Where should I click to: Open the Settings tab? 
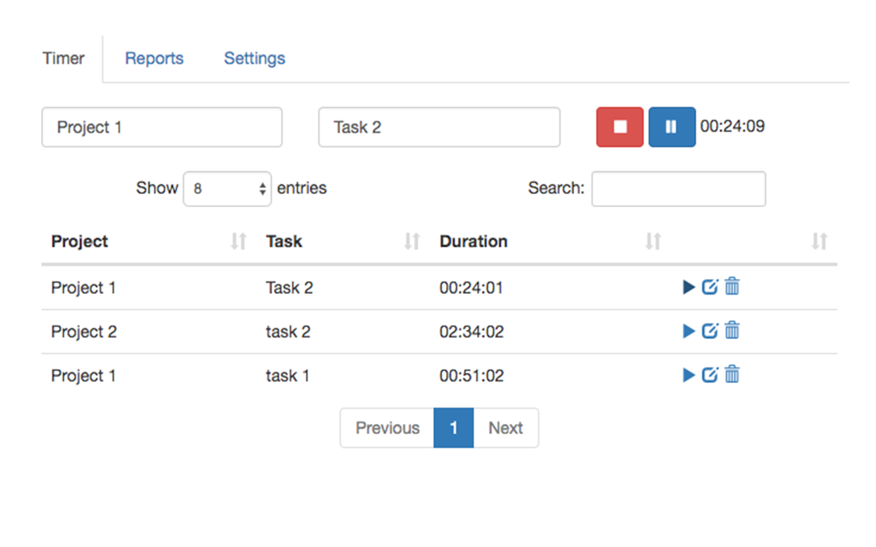coord(255,58)
